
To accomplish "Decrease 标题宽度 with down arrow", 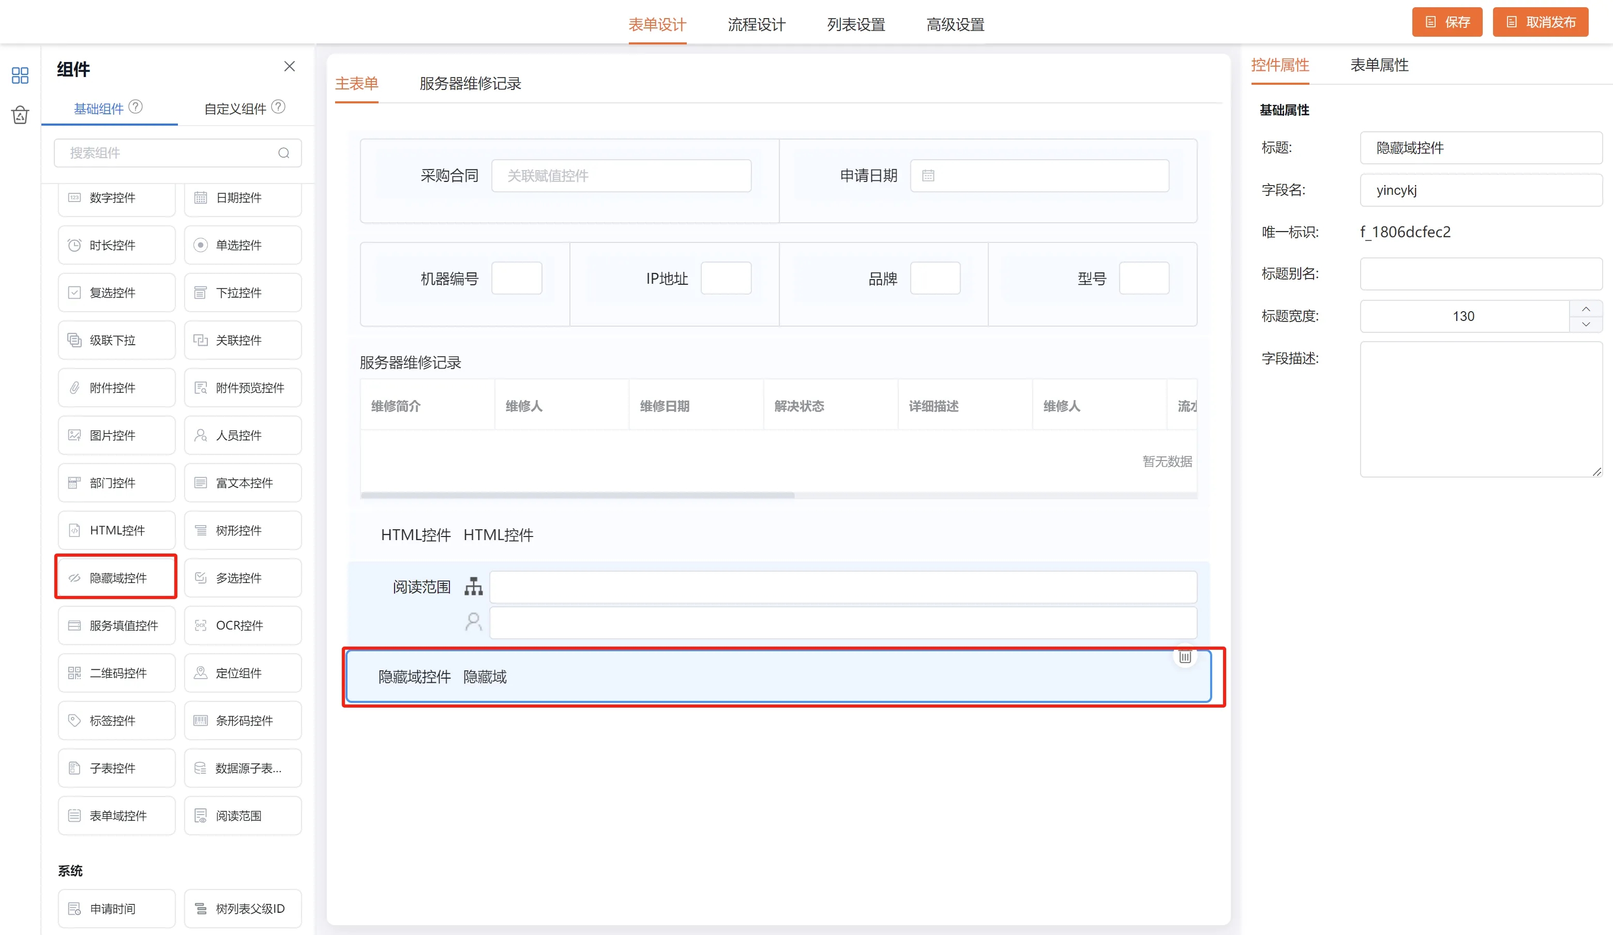I will pos(1586,324).
